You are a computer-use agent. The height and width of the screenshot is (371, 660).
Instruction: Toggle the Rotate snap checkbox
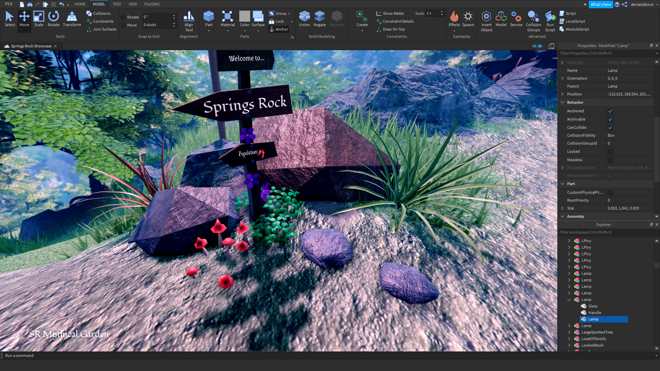click(123, 17)
